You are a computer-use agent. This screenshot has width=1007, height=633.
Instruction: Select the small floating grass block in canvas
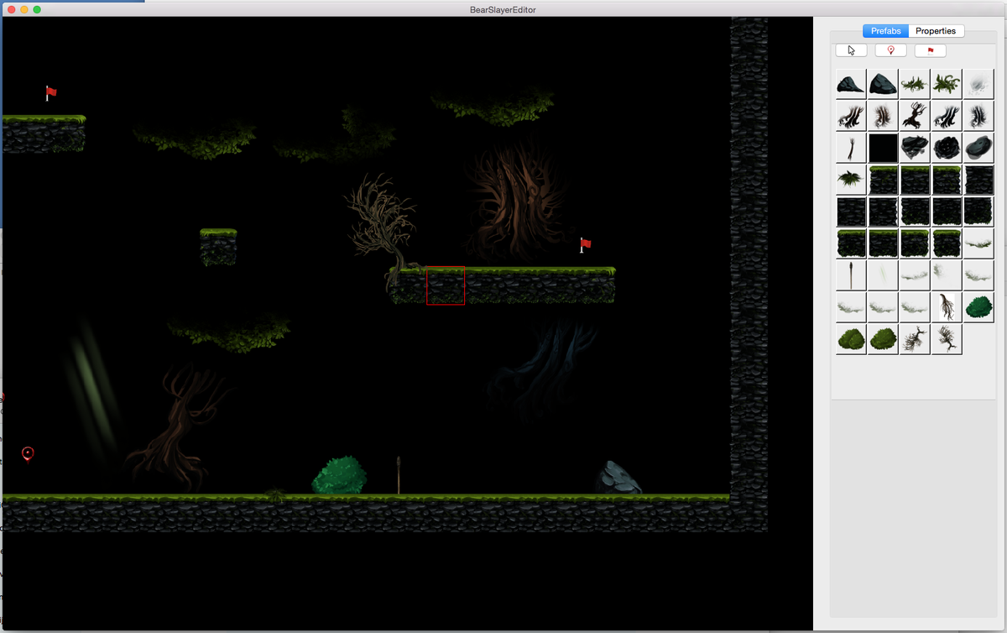pyautogui.click(x=218, y=246)
